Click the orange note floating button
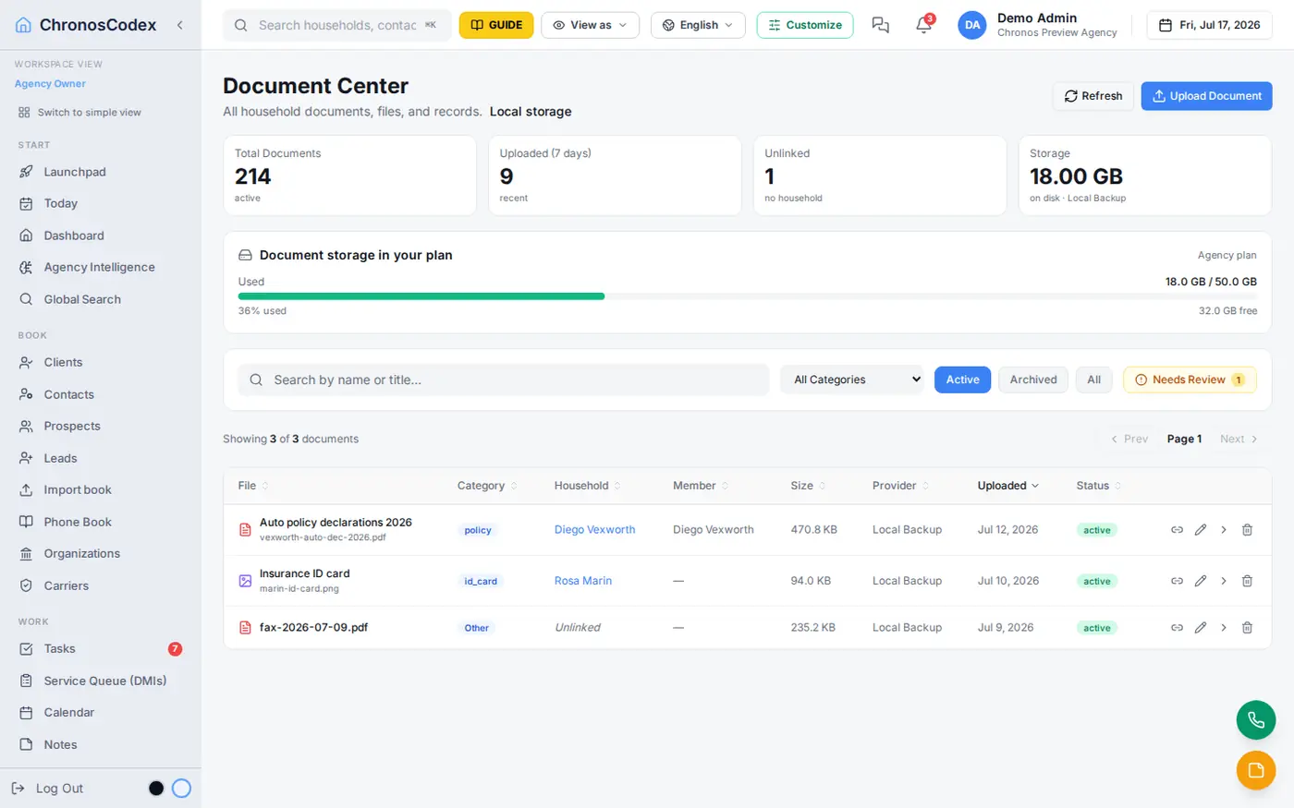Screen dimensions: 1294x808 pos(1256,770)
